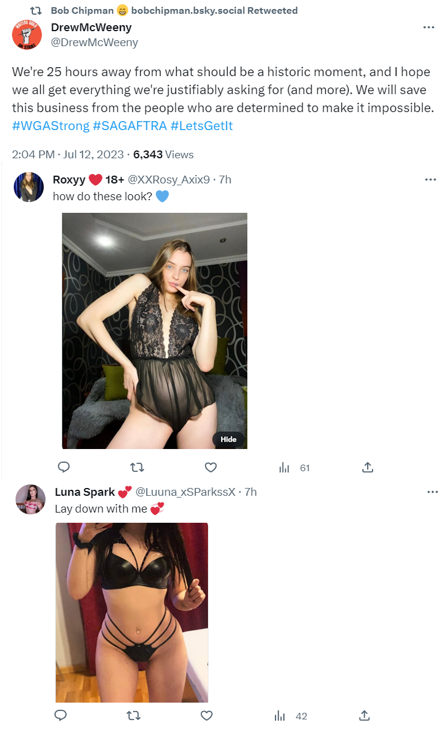The width and height of the screenshot is (448, 729).
Task: Open more options on Luna Spark's reply
Action: [x=432, y=492]
